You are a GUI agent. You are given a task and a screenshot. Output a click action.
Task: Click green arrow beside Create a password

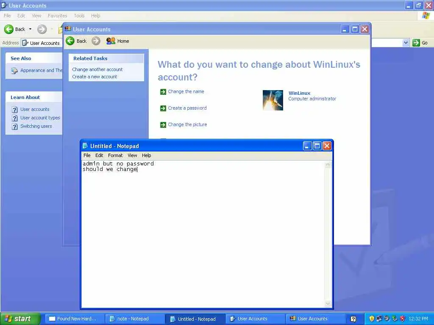pos(163,108)
